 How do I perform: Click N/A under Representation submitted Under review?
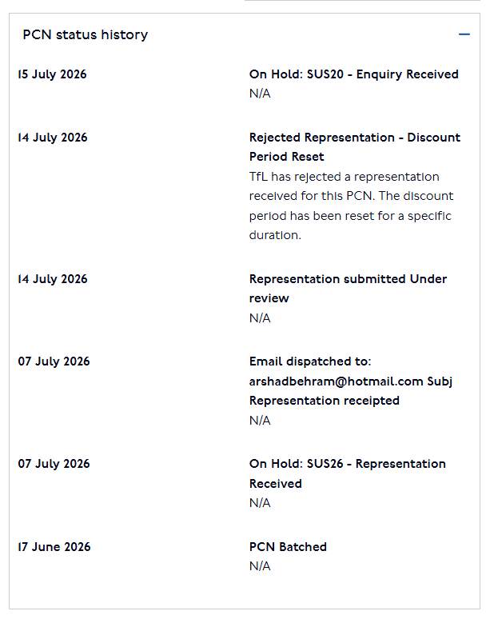pos(260,318)
